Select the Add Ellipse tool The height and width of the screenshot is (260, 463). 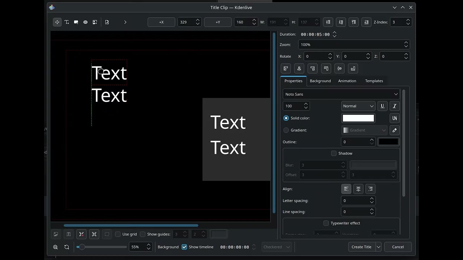[85, 22]
